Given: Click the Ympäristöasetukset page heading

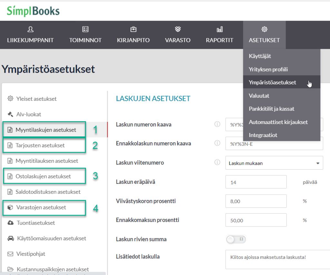Looking at the screenshot, I should click(x=48, y=69).
